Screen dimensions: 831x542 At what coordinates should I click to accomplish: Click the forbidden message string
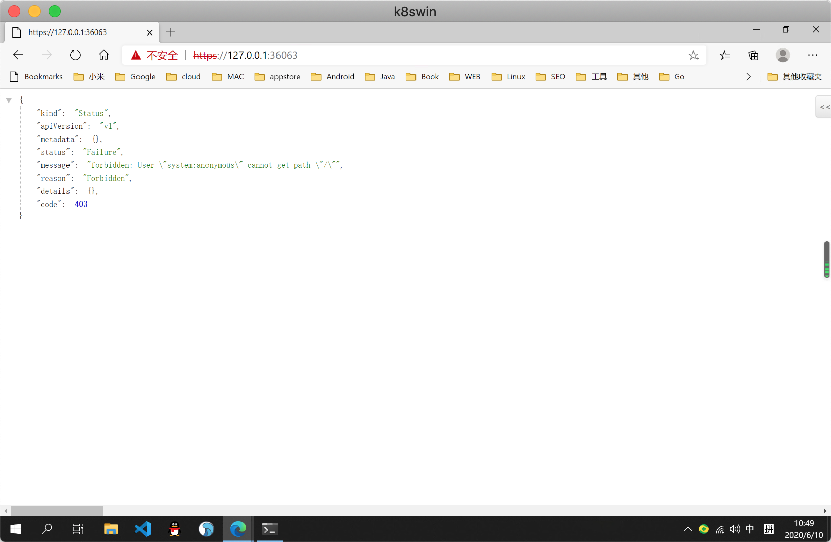point(214,165)
